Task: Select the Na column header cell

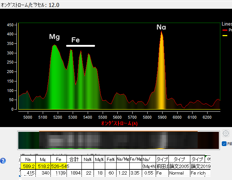Action: [27, 160]
